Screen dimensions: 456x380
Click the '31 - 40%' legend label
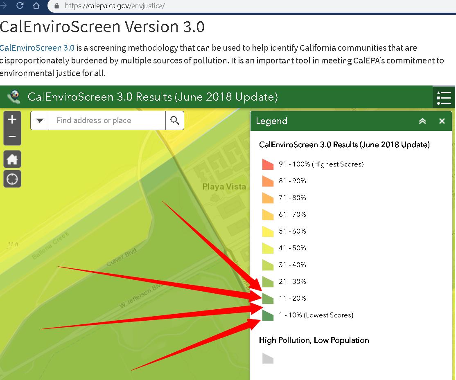[x=292, y=265]
